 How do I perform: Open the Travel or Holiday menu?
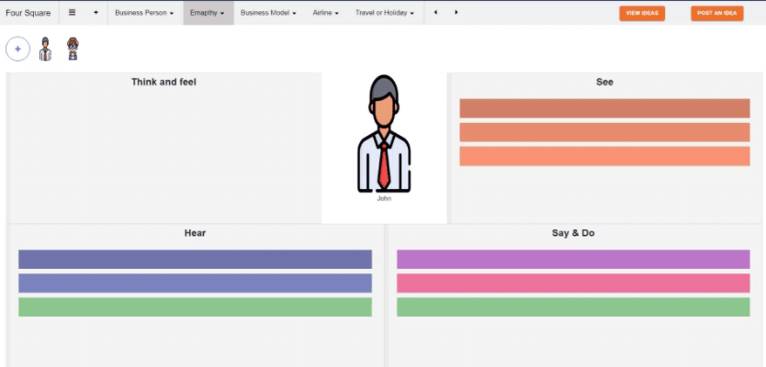pyautogui.click(x=384, y=13)
